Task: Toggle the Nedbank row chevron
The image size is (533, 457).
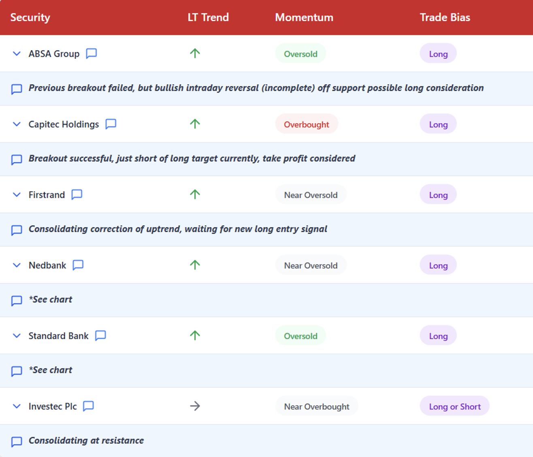Action: 17,265
